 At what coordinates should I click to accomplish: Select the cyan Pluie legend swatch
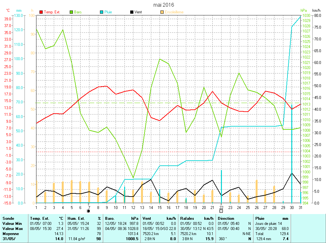[x=102, y=12]
